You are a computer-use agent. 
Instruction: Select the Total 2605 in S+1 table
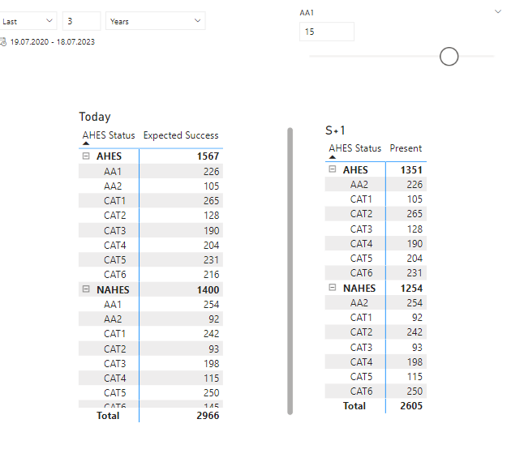point(411,406)
